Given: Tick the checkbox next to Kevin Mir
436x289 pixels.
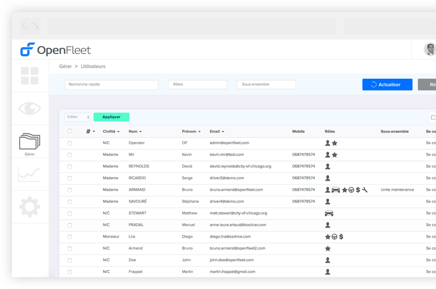Looking at the screenshot, I should (69, 154).
